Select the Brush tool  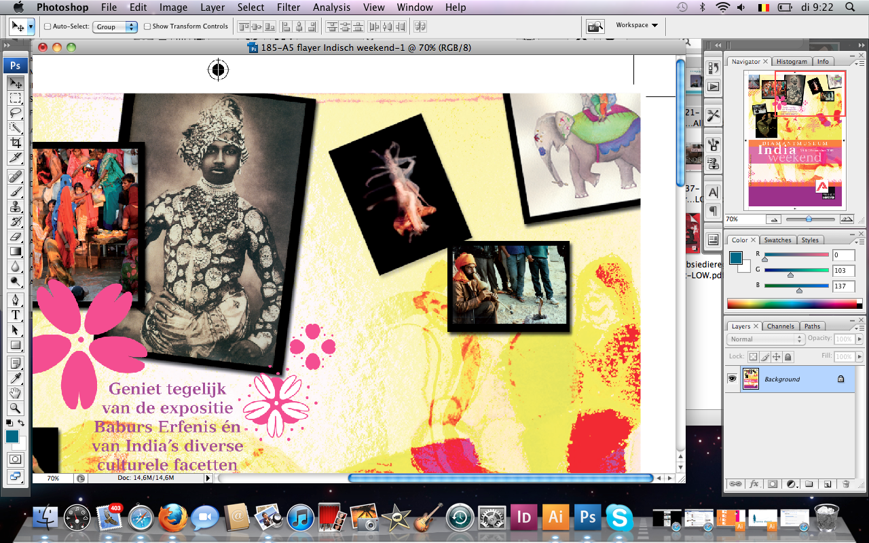pos(15,191)
